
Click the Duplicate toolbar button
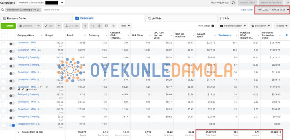click(x=26, y=26)
